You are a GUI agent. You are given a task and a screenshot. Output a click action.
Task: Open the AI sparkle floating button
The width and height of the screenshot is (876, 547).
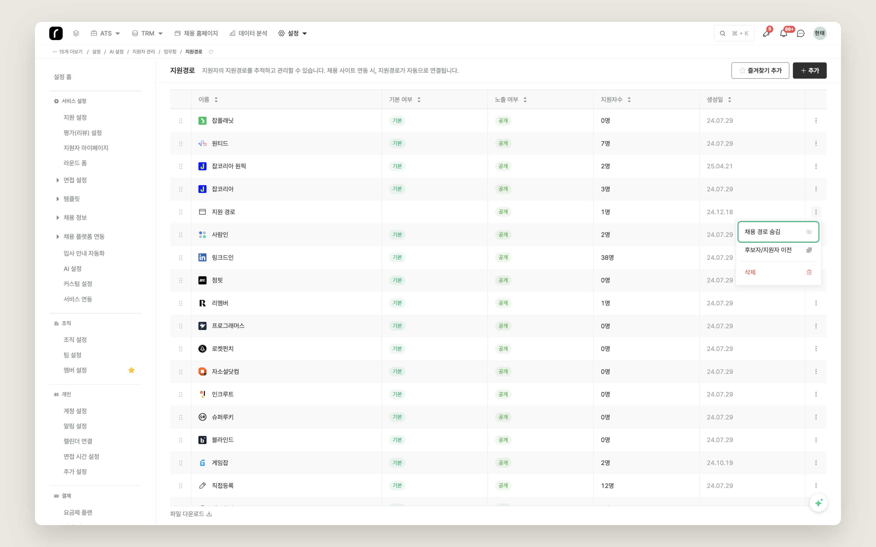[x=819, y=503]
